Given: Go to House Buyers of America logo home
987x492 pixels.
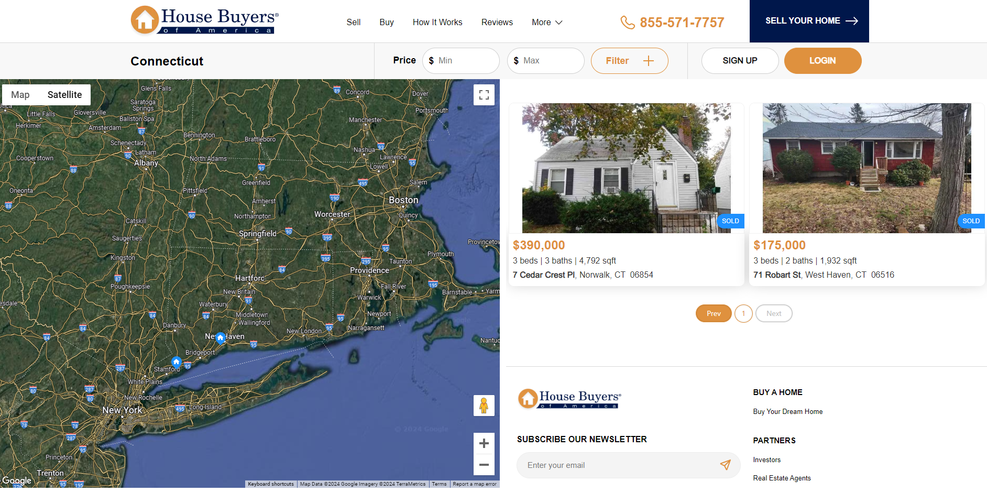Looking at the screenshot, I should click(x=204, y=21).
